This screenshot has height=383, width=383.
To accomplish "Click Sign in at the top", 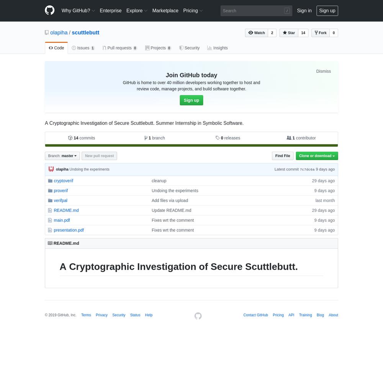I will [304, 11].
